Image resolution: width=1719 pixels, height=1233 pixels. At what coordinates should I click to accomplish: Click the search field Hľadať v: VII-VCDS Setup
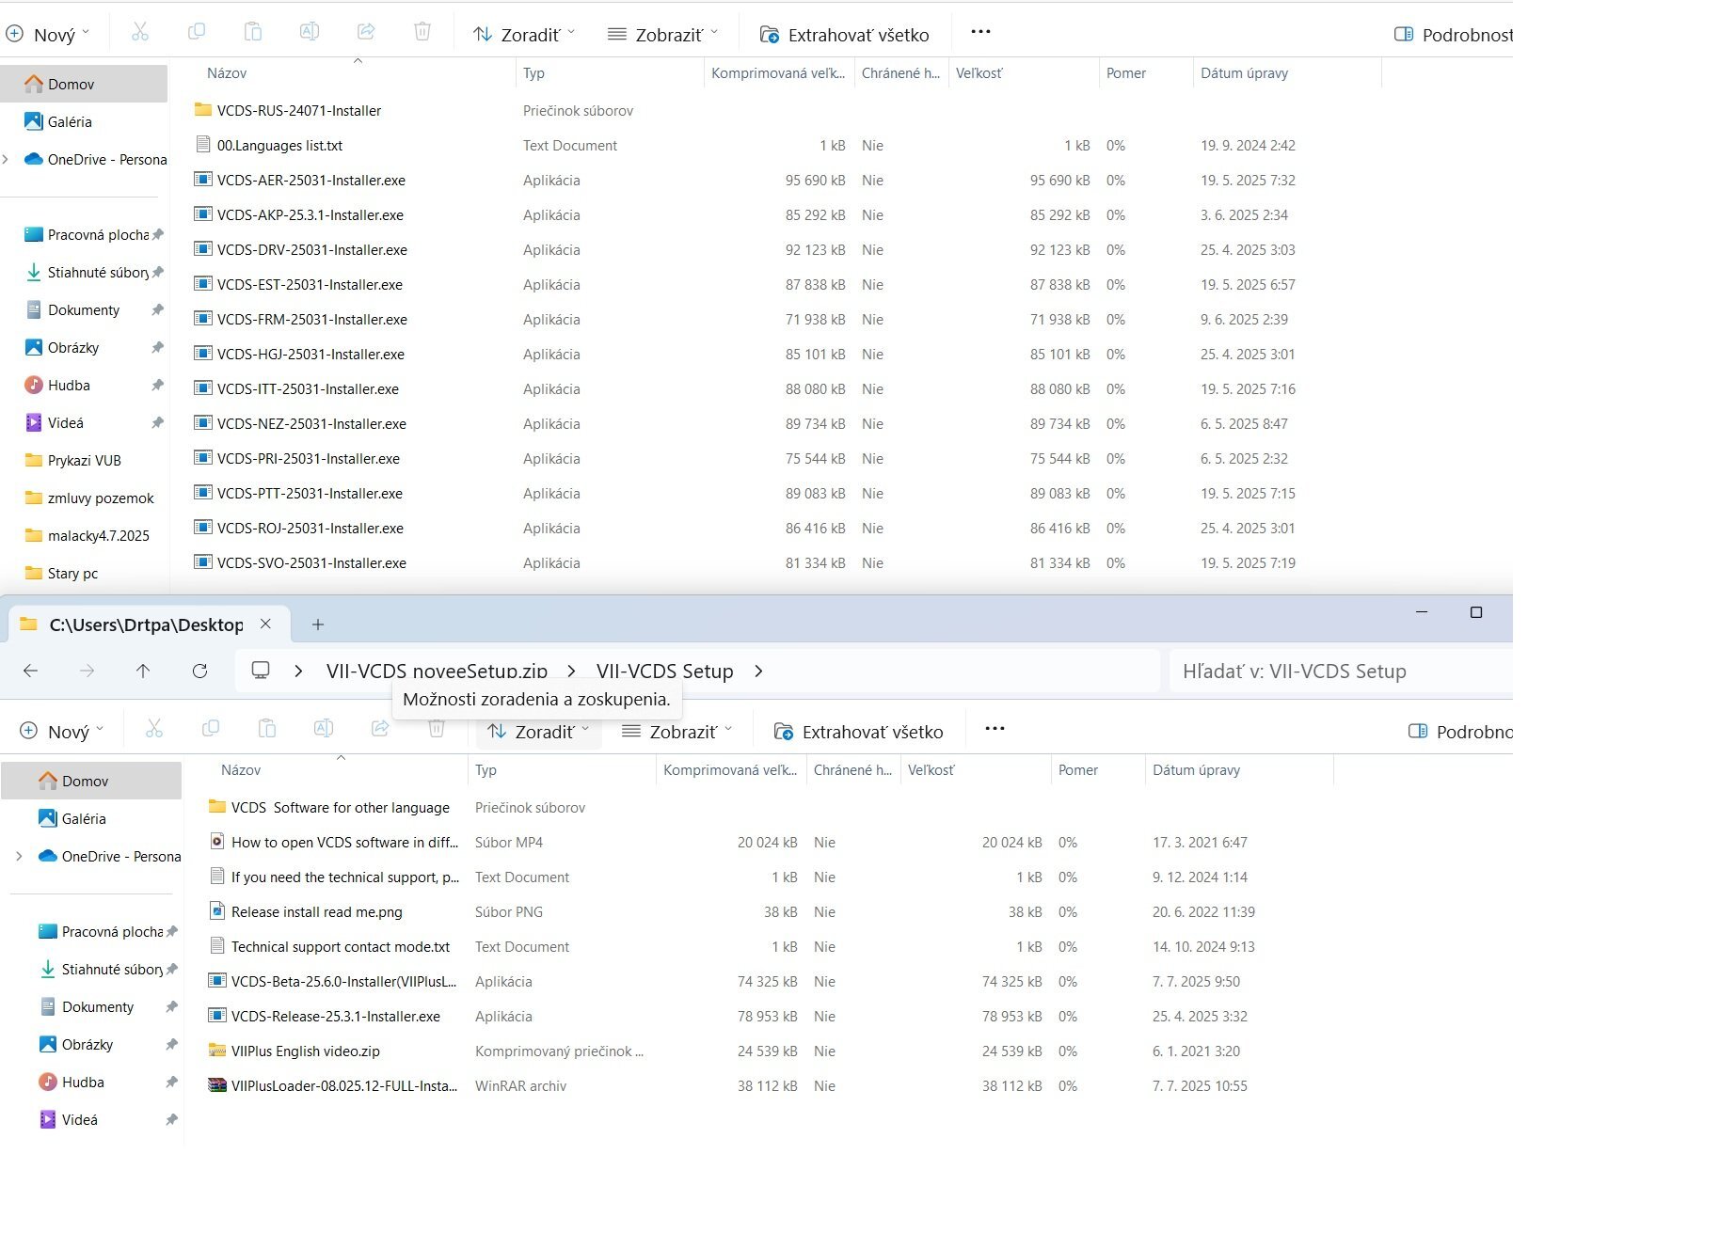tap(1341, 671)
